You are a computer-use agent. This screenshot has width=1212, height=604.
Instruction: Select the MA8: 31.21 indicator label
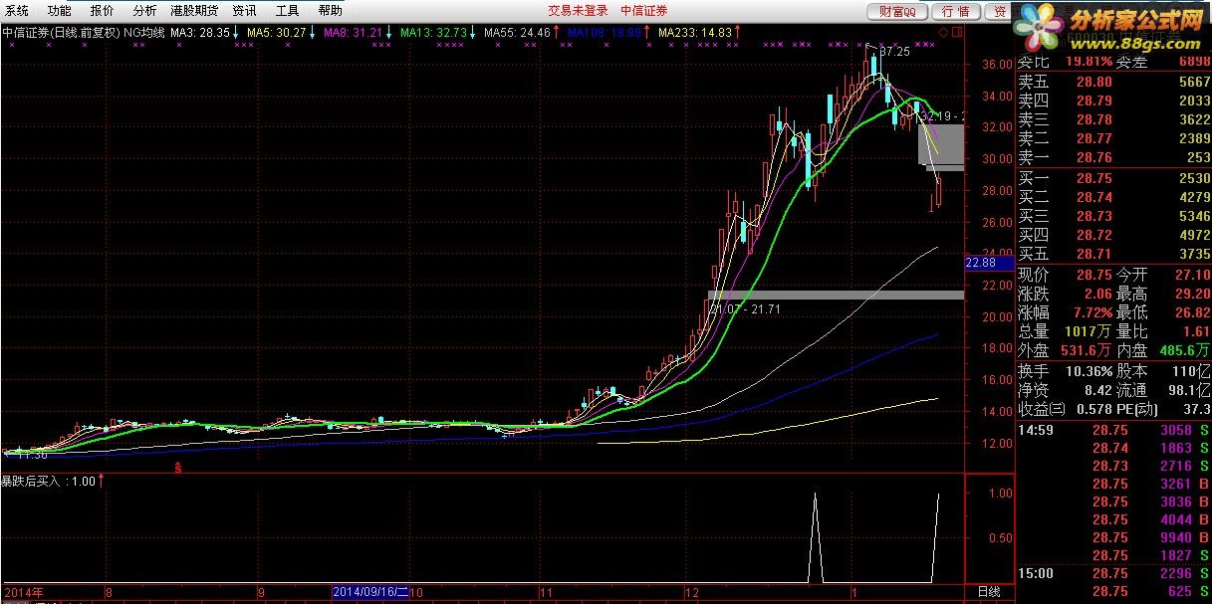click(354, 32)
